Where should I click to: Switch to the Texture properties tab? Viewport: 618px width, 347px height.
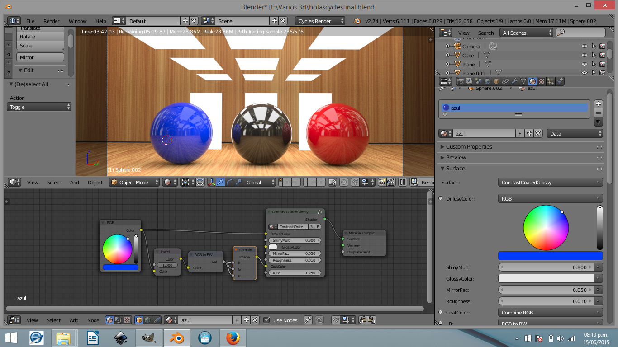coord(542,81)
